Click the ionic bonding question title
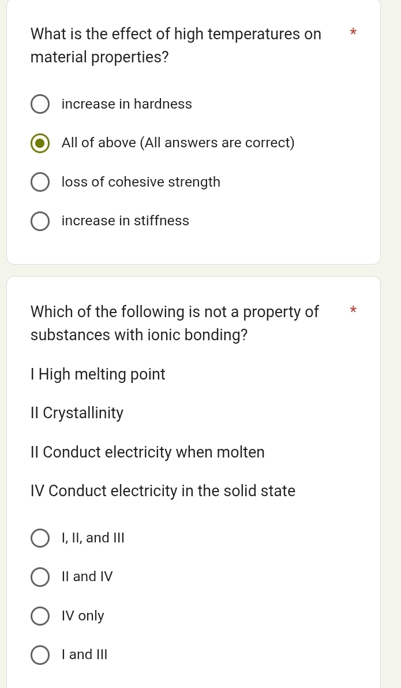401x688 pixels. click(174, 323)
